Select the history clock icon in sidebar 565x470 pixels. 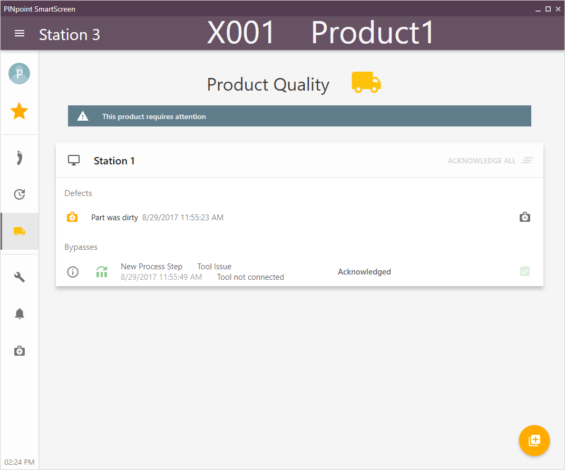(x=20, y=194)
